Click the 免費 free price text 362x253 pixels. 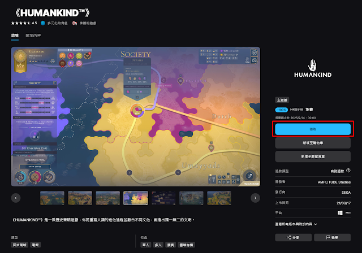point(309,110)
